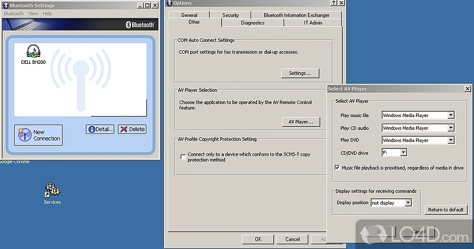Click the Google Chrome desktop label
474x249 pixels.
[x=14, y=162]
